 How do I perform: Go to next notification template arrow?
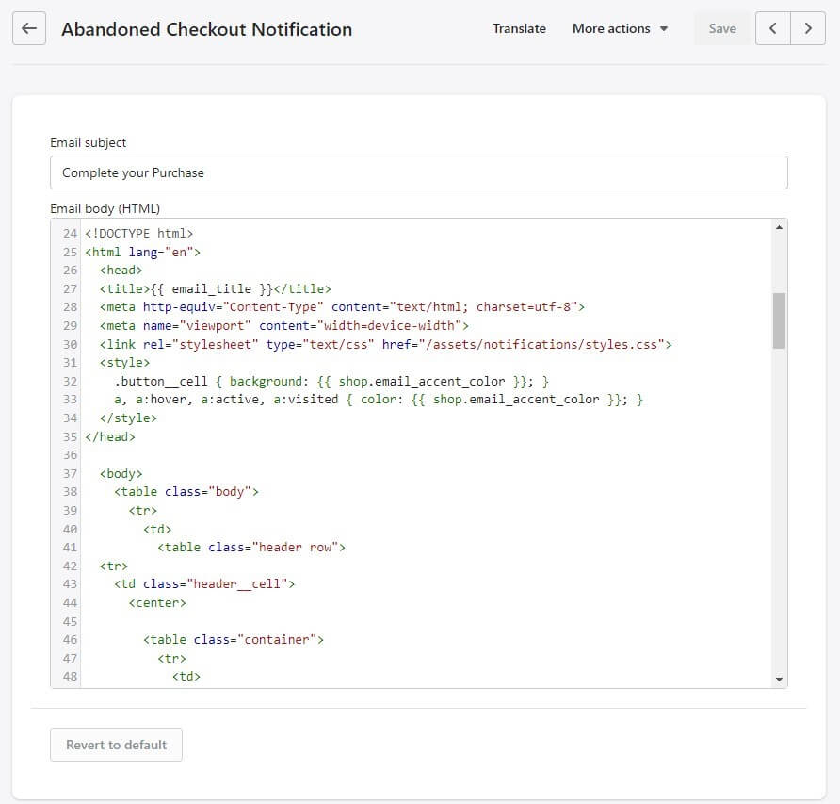pos(808,28)
